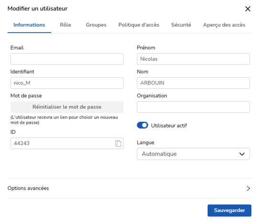Open the Groupes tab
The image size is (257, 224).
96,25
